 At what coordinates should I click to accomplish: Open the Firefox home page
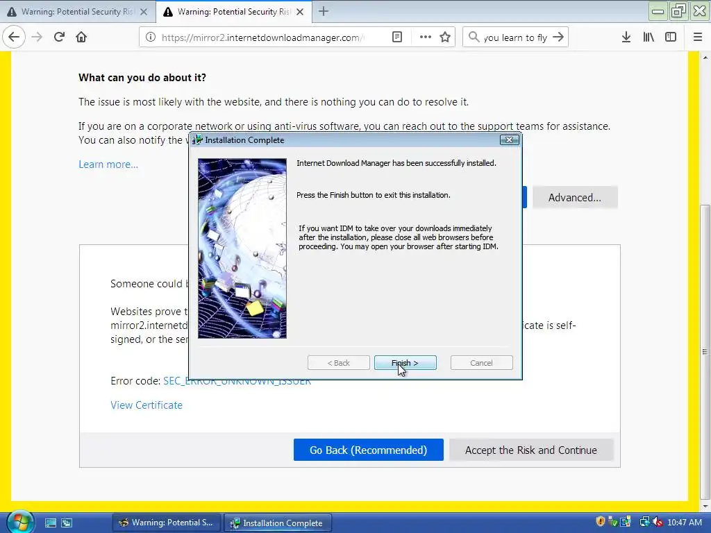coord(81,37)
